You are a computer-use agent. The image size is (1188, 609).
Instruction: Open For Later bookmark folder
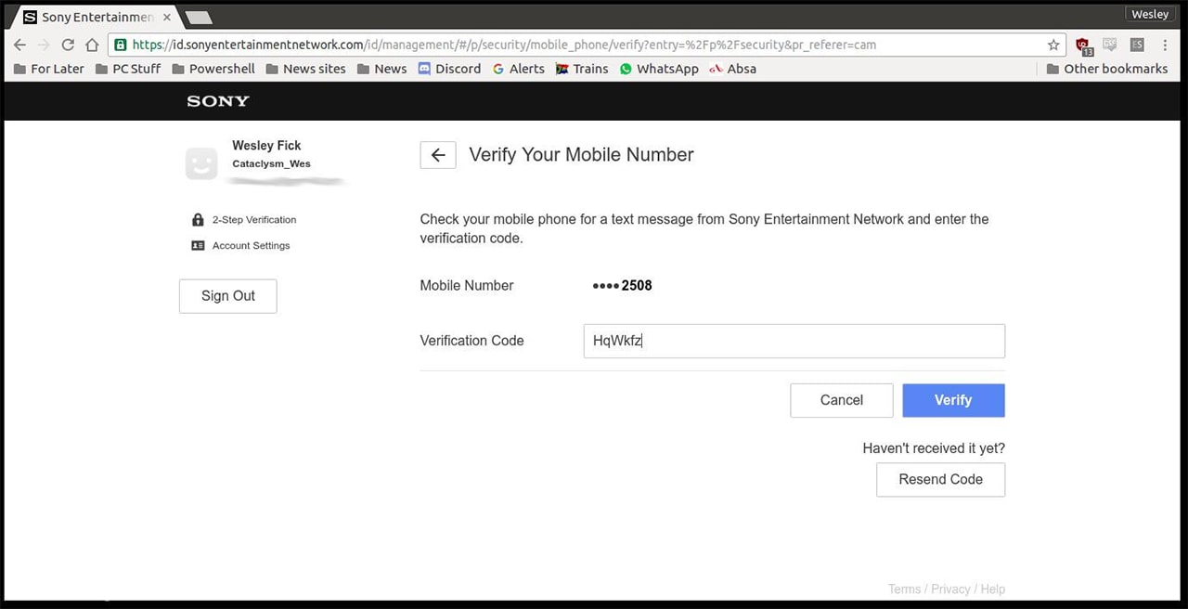tap(49, 69)
